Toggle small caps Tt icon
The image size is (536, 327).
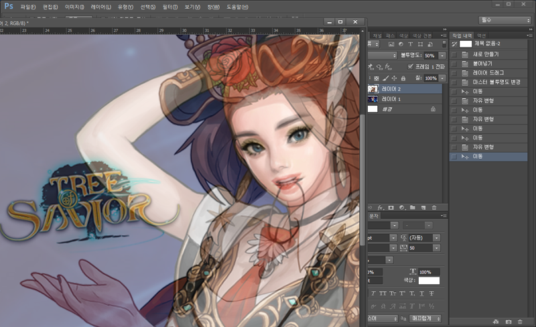[393, 293]
